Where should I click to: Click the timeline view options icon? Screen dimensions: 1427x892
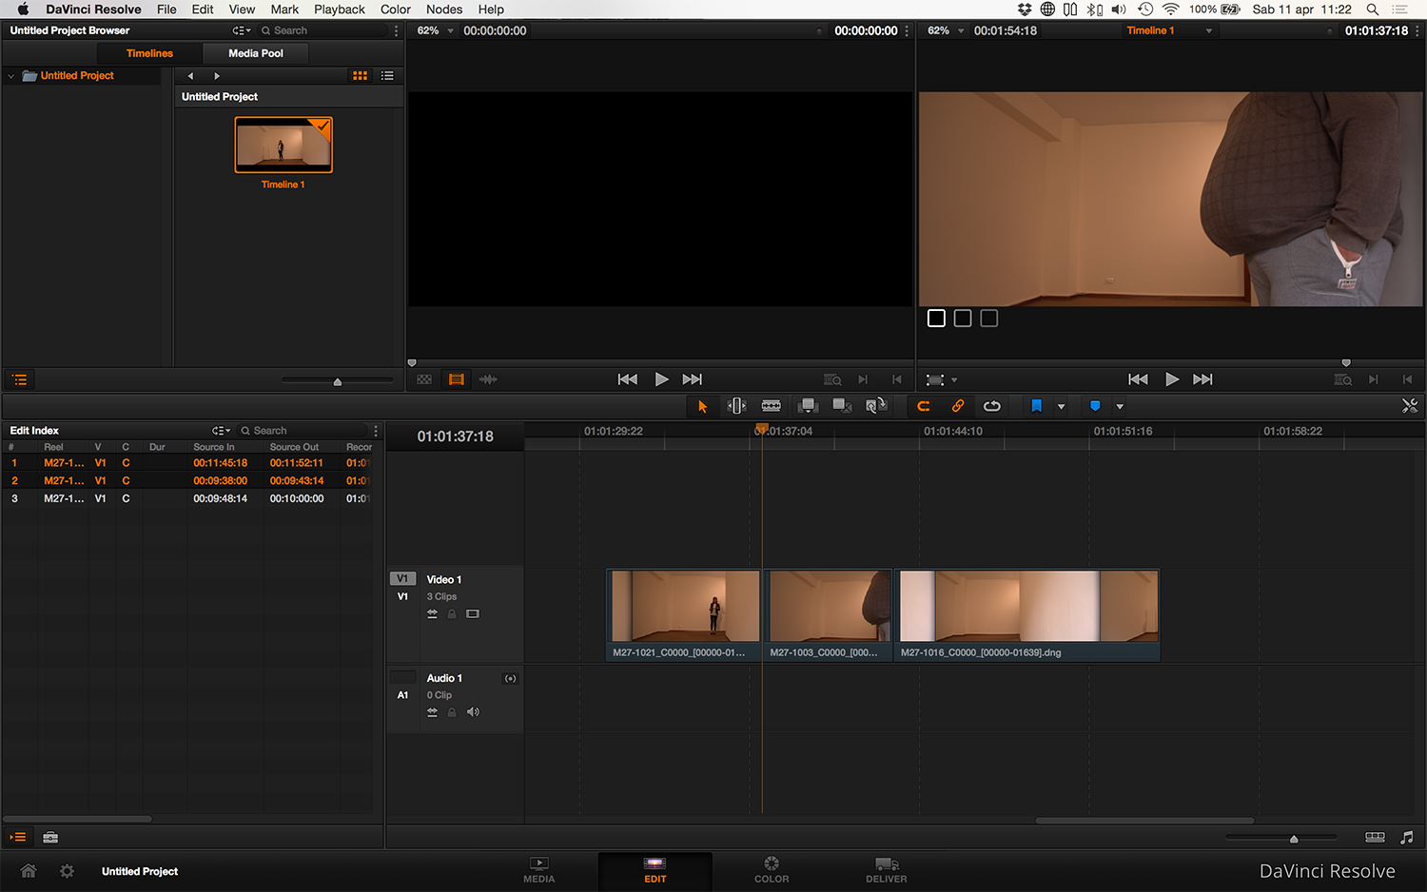point(1376,837)
